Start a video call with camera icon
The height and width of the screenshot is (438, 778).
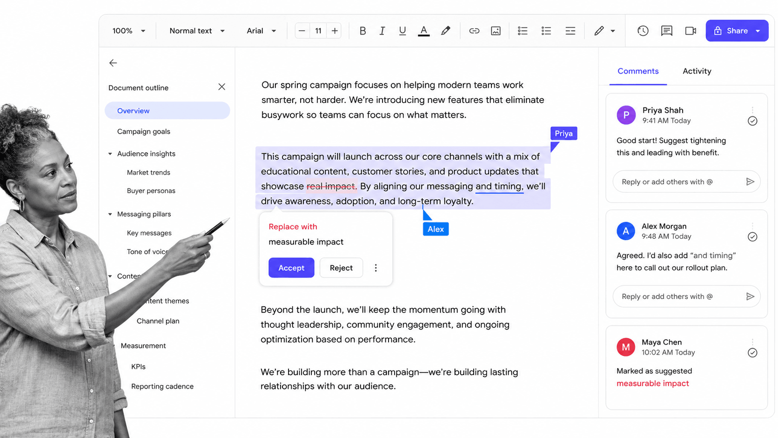[691, 31]
